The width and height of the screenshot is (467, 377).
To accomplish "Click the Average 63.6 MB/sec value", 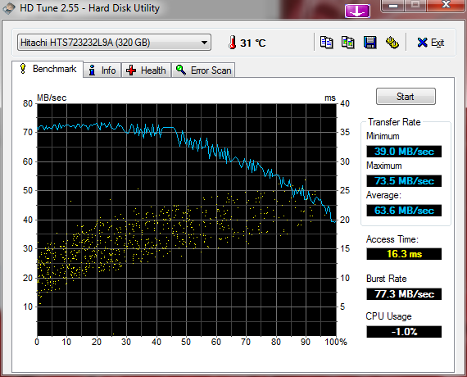I will (404, 211).
